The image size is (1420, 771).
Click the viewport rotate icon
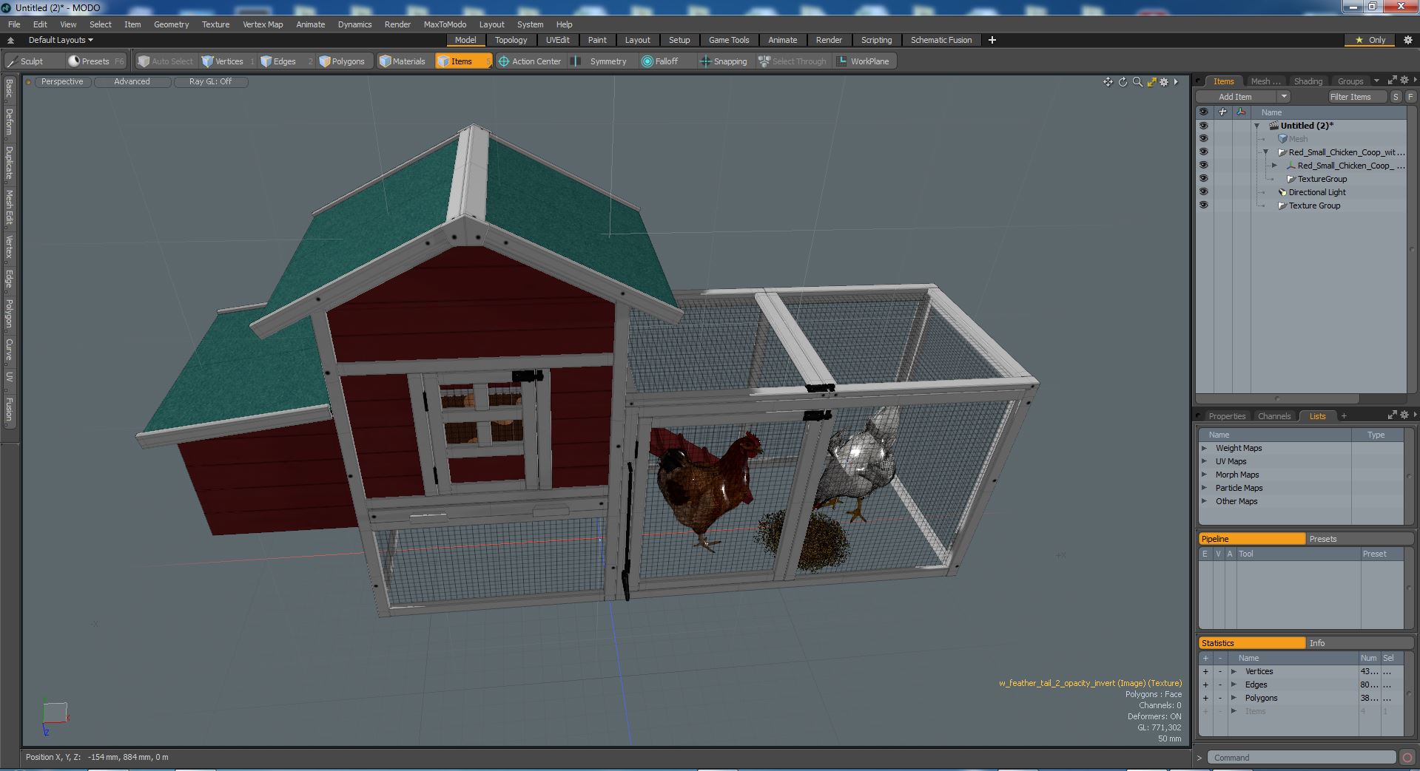coord(1123,82)
